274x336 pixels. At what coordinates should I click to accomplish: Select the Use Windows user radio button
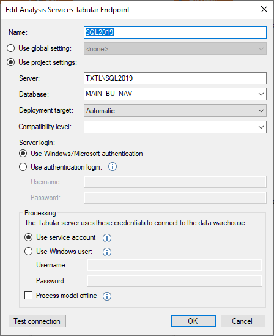28,252
